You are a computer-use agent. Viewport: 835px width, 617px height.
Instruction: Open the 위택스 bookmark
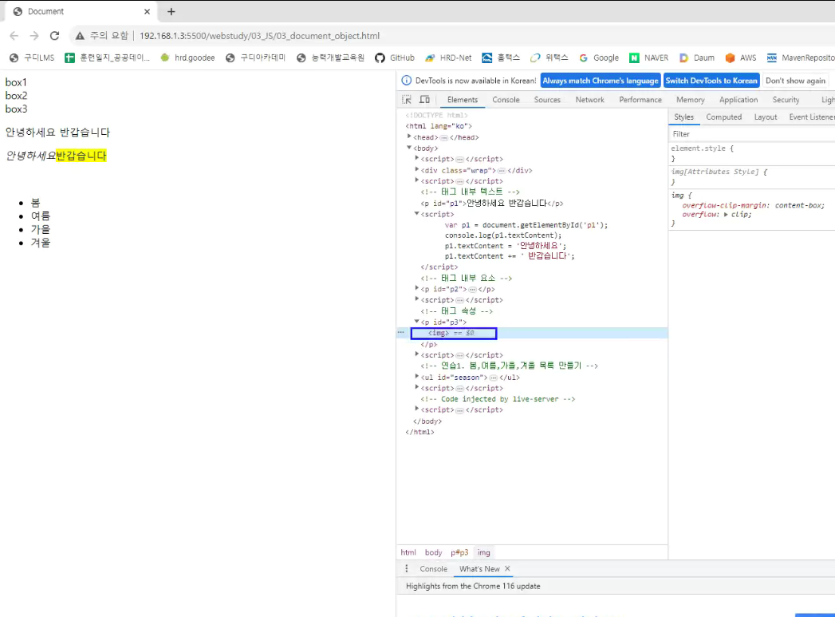pyautogui.click(x=549, y=57)
